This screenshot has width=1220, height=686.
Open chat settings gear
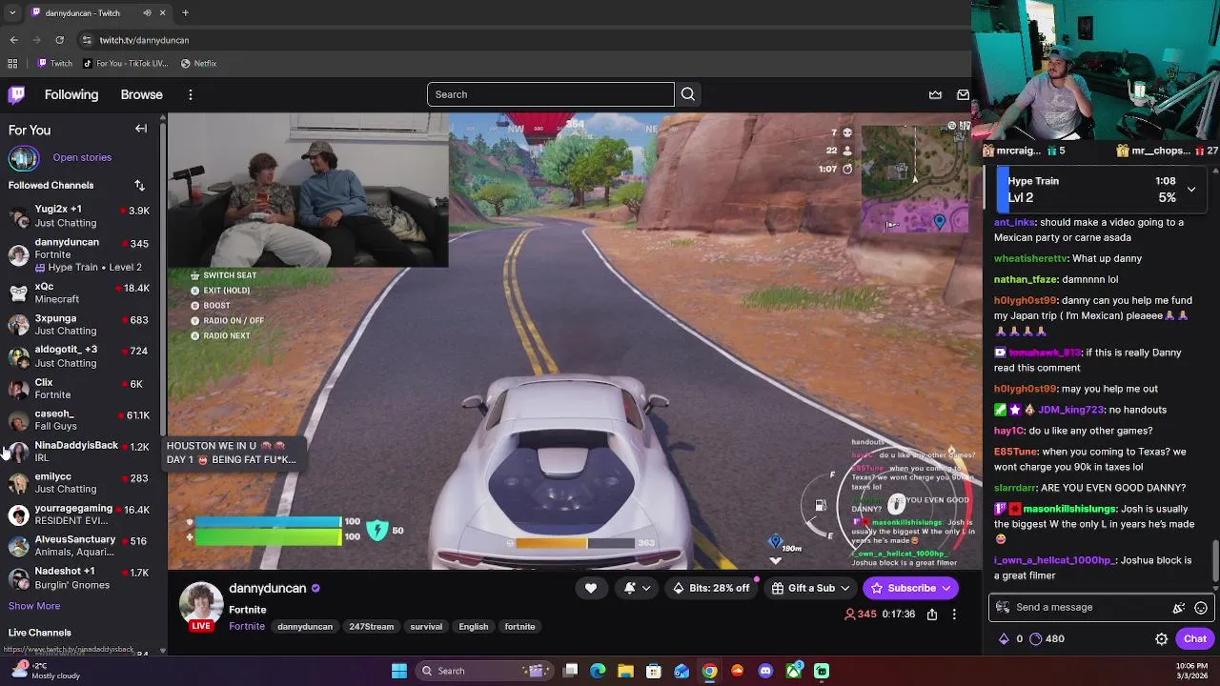pos(1162,638)
